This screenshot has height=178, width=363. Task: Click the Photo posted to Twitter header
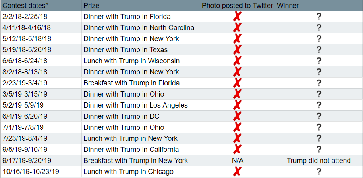click(x=237, y=5)
